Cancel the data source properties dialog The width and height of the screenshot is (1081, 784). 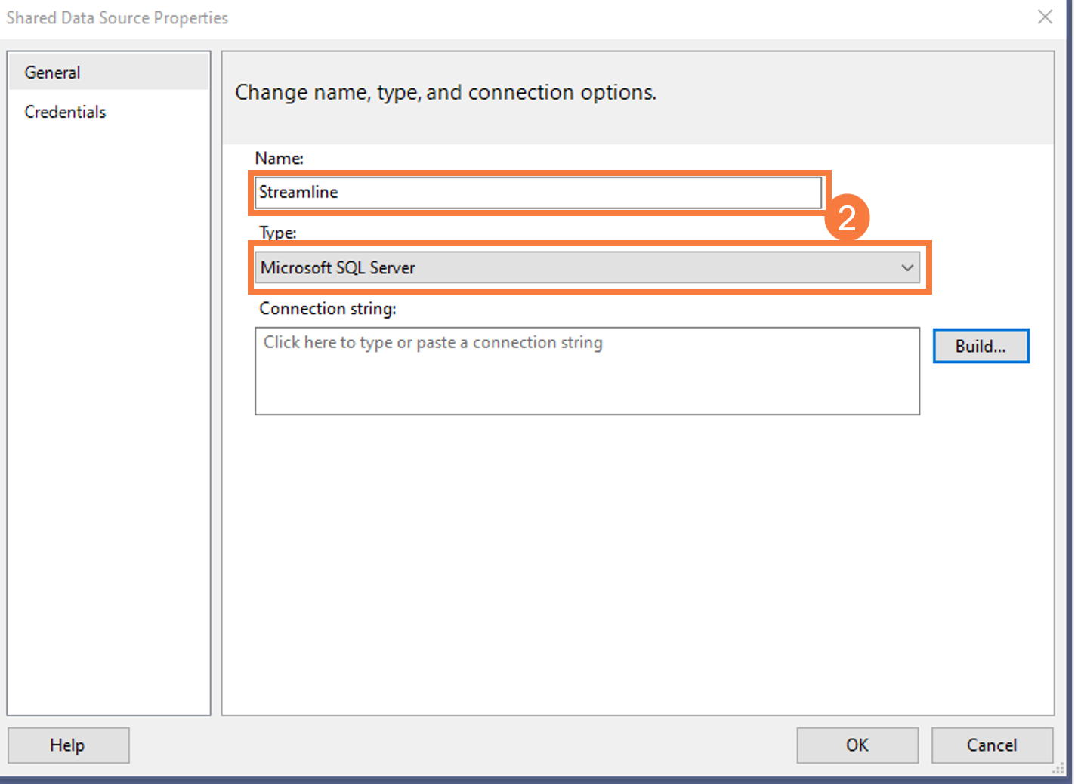click(992, 745)
